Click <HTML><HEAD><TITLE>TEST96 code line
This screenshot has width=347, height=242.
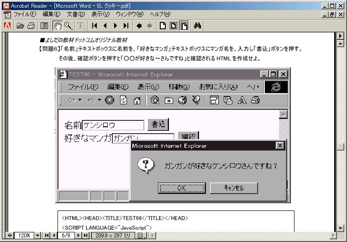click(x=125, y=218)
